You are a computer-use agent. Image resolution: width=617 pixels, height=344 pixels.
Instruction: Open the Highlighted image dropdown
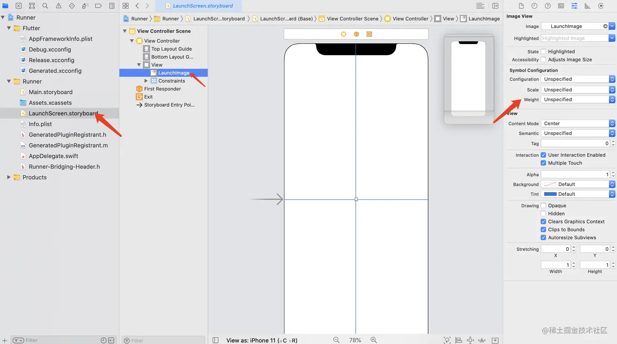click(612, 38)
